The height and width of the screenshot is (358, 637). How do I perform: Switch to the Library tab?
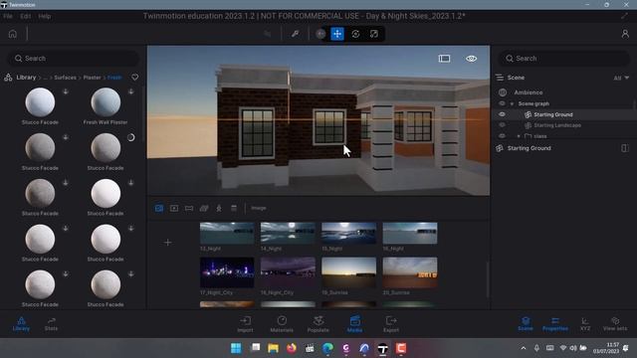point(21,324)
